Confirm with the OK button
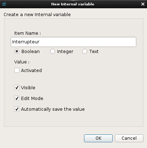 click(98, 138)
